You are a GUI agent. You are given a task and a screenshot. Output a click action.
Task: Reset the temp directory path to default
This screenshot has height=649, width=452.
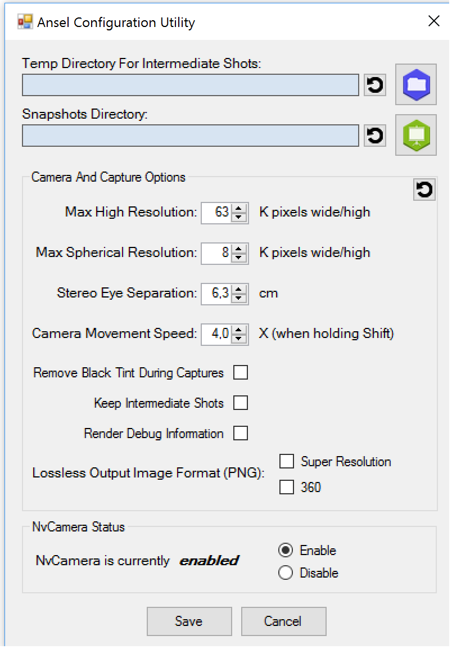[x=375, y=85]
